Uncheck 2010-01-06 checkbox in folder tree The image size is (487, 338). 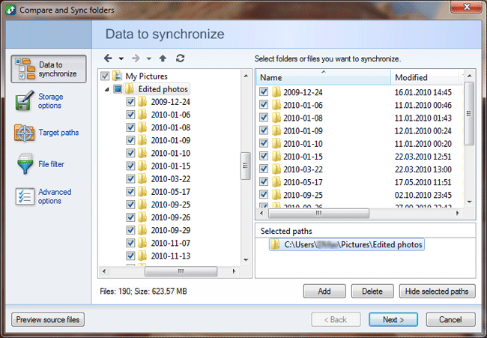click(x=131, y=115)
